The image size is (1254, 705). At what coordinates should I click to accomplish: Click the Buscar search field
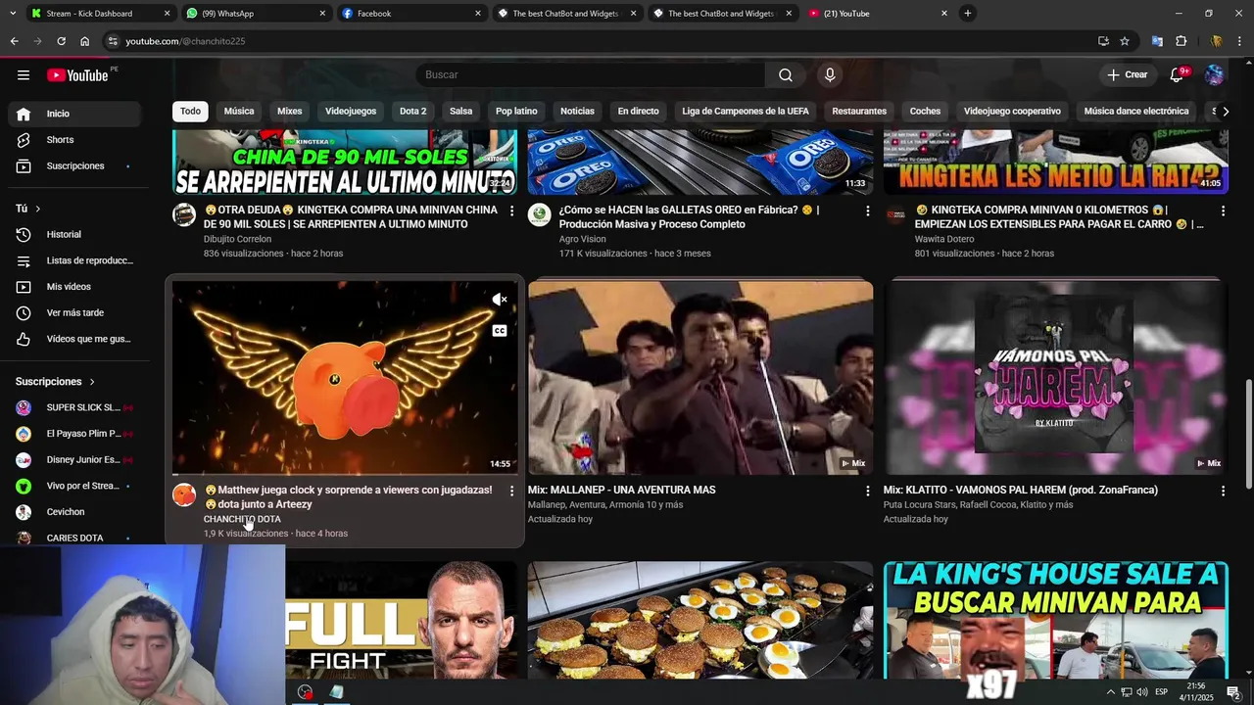point(590,74)
